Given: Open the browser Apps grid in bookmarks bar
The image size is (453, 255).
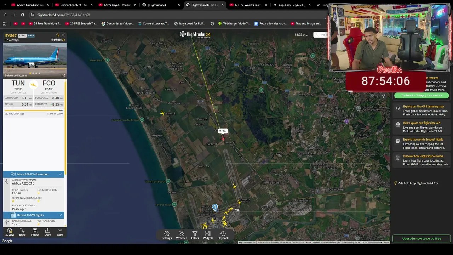Looking at the screenshot, I should tap(5, 24).
